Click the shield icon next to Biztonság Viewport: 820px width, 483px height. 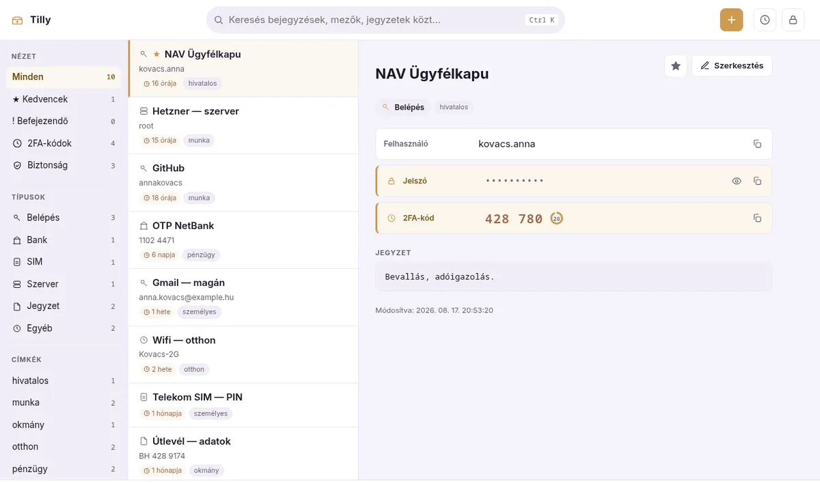coord(18,165)
